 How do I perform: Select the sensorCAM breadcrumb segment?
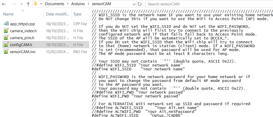tap(100, 4)
